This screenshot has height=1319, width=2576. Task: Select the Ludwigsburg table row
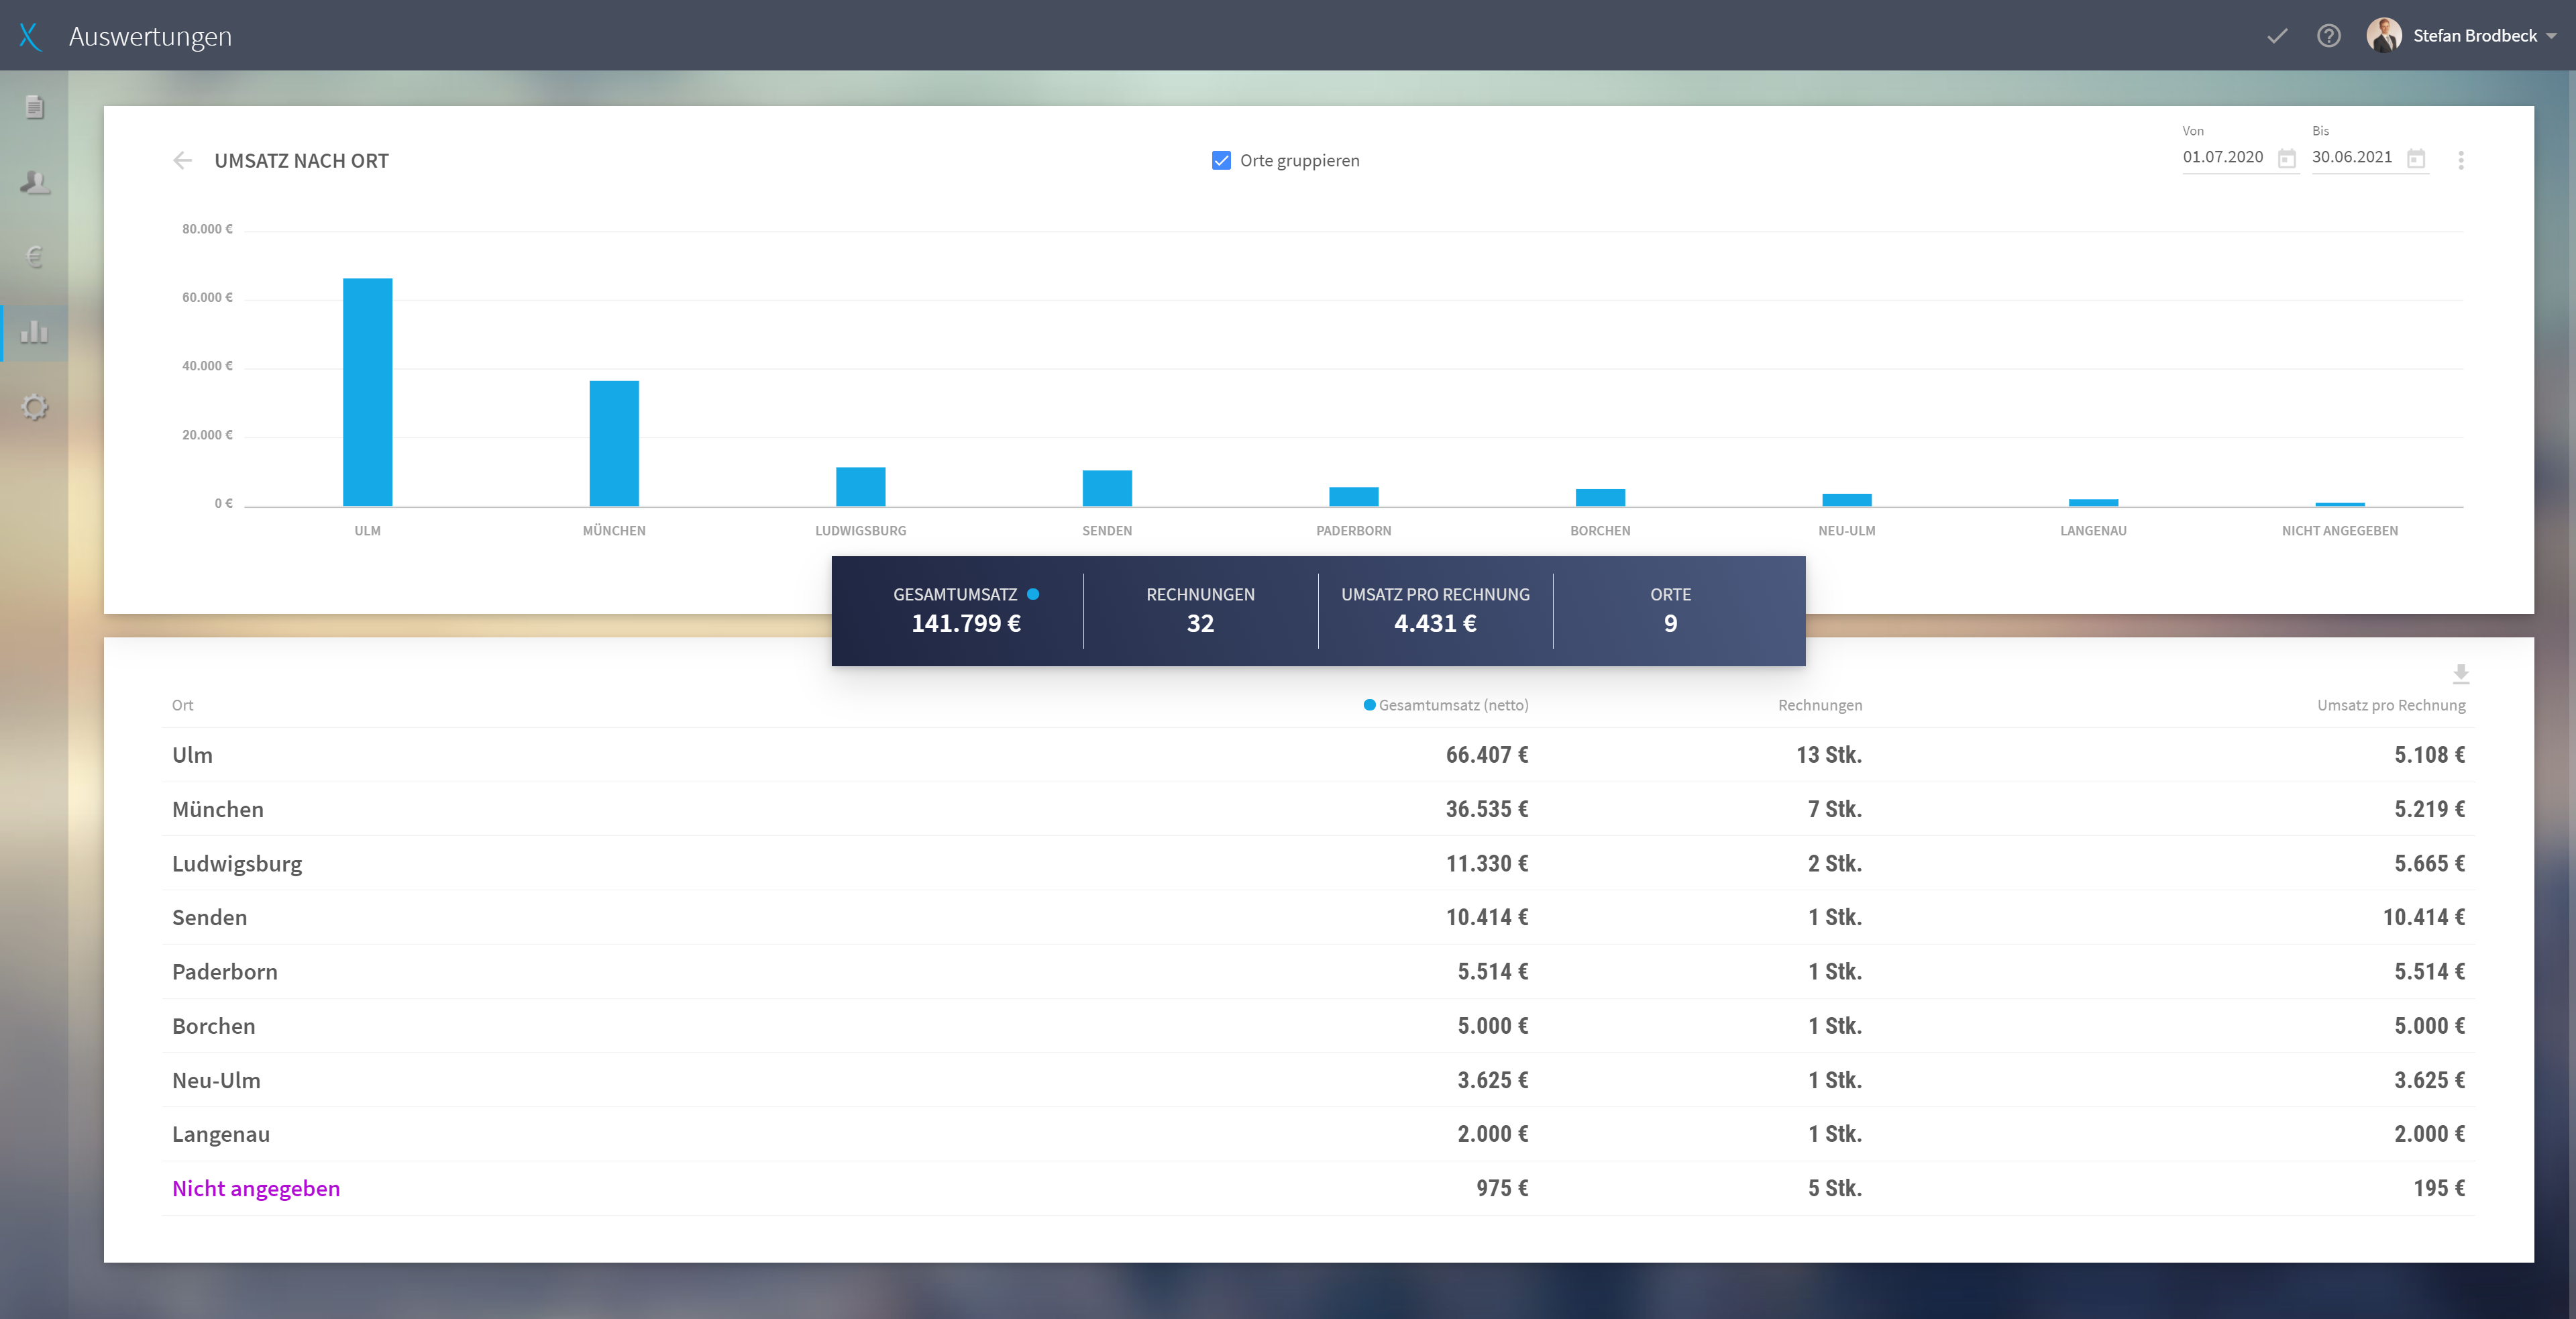1318,863
